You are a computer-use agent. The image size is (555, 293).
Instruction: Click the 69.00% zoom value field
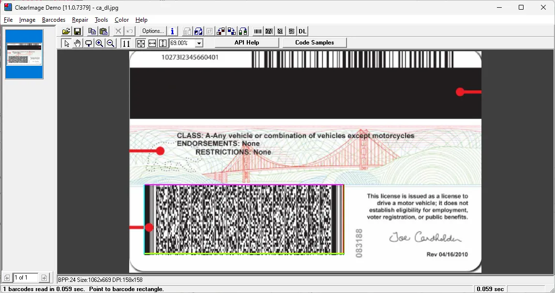[x=182, y=43]
